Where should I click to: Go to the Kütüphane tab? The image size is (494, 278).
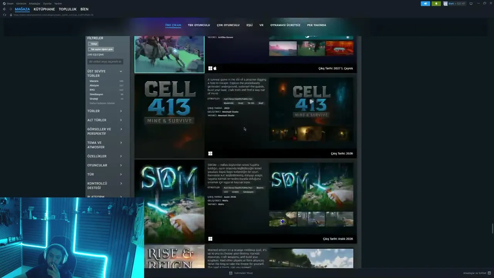tap(44, 9)
